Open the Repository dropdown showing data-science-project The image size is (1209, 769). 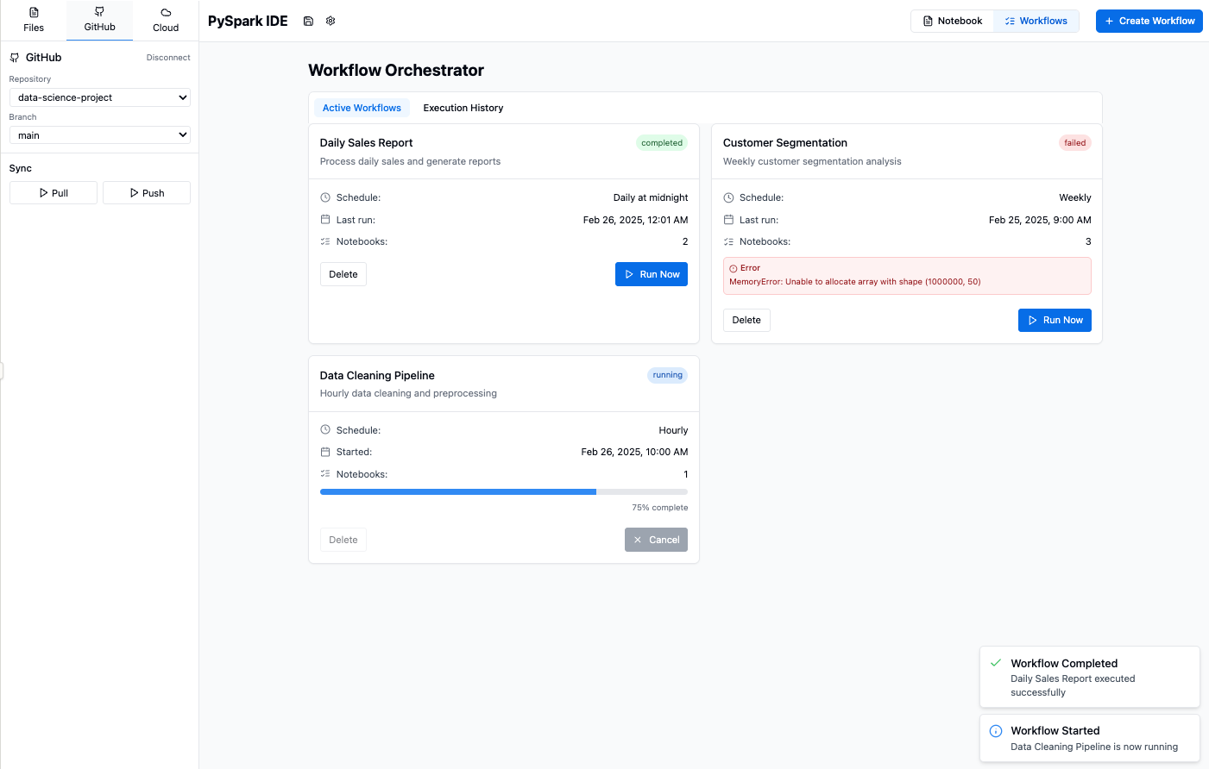pos(99,97)
